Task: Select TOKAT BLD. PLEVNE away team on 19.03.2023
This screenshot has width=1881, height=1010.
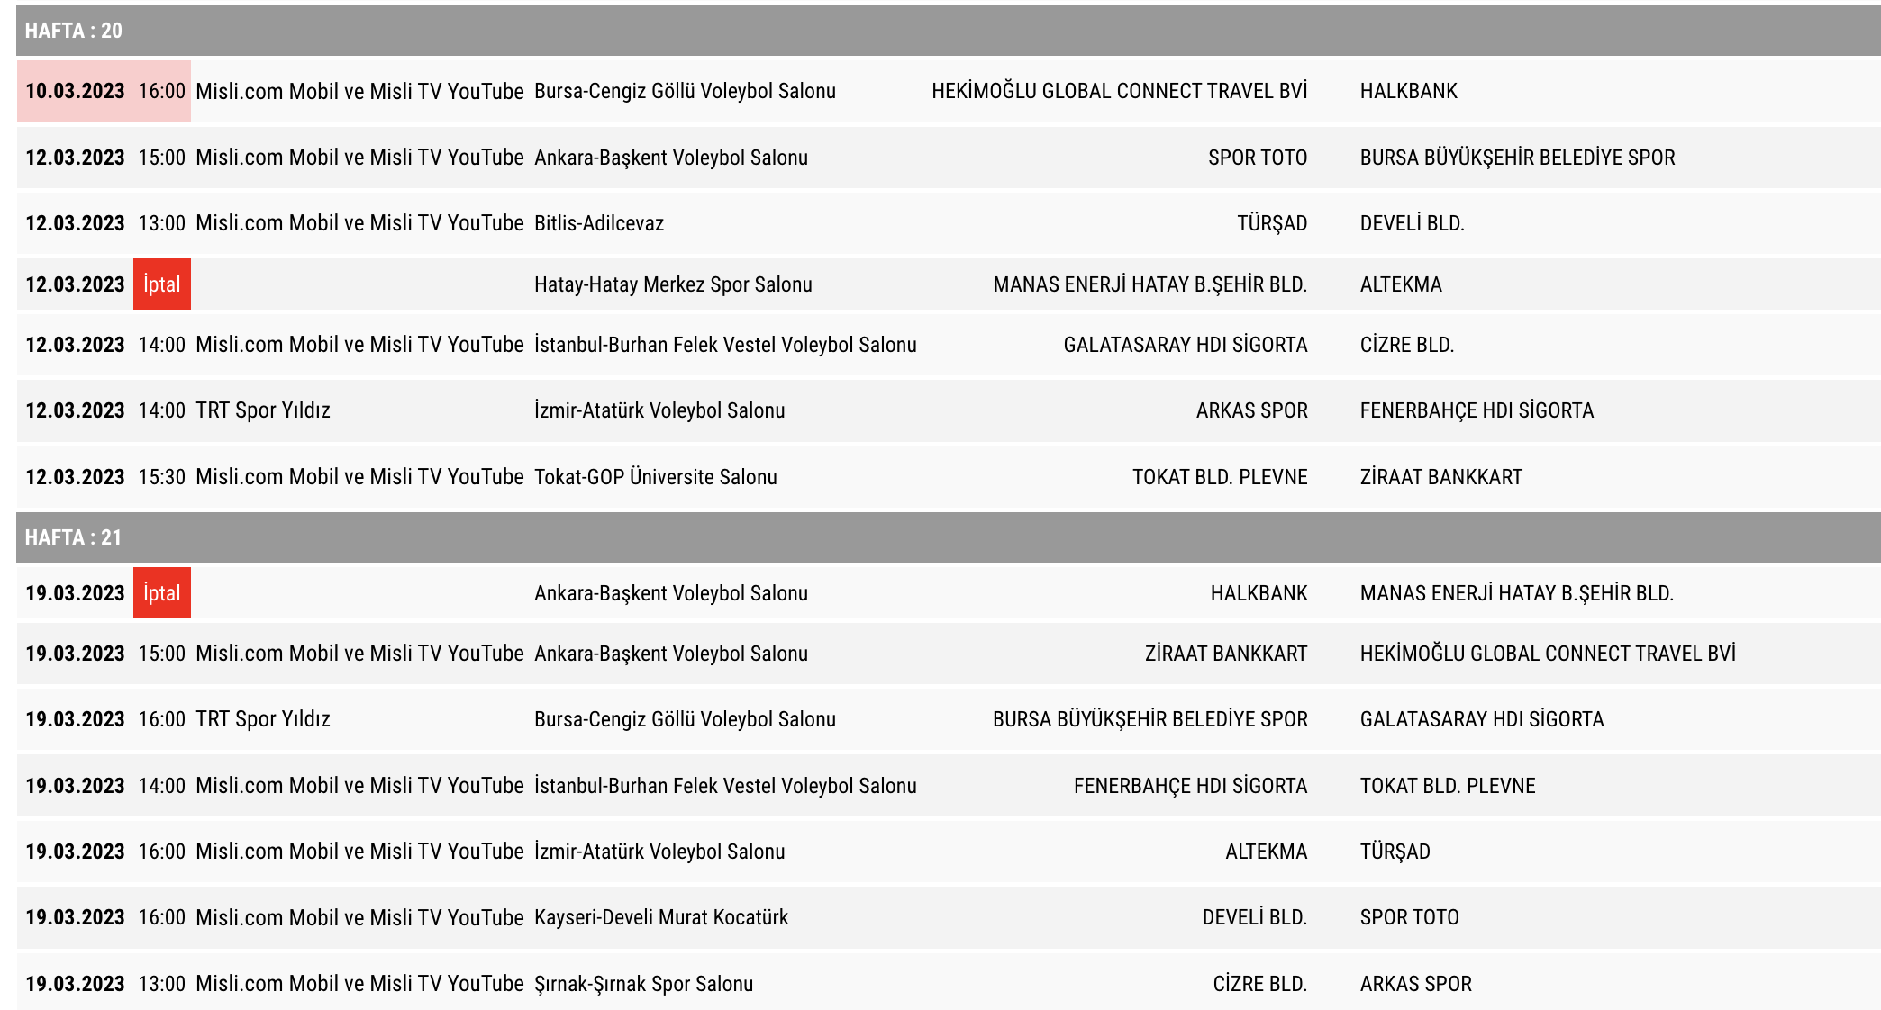Action: click(x=1448, y=786)
